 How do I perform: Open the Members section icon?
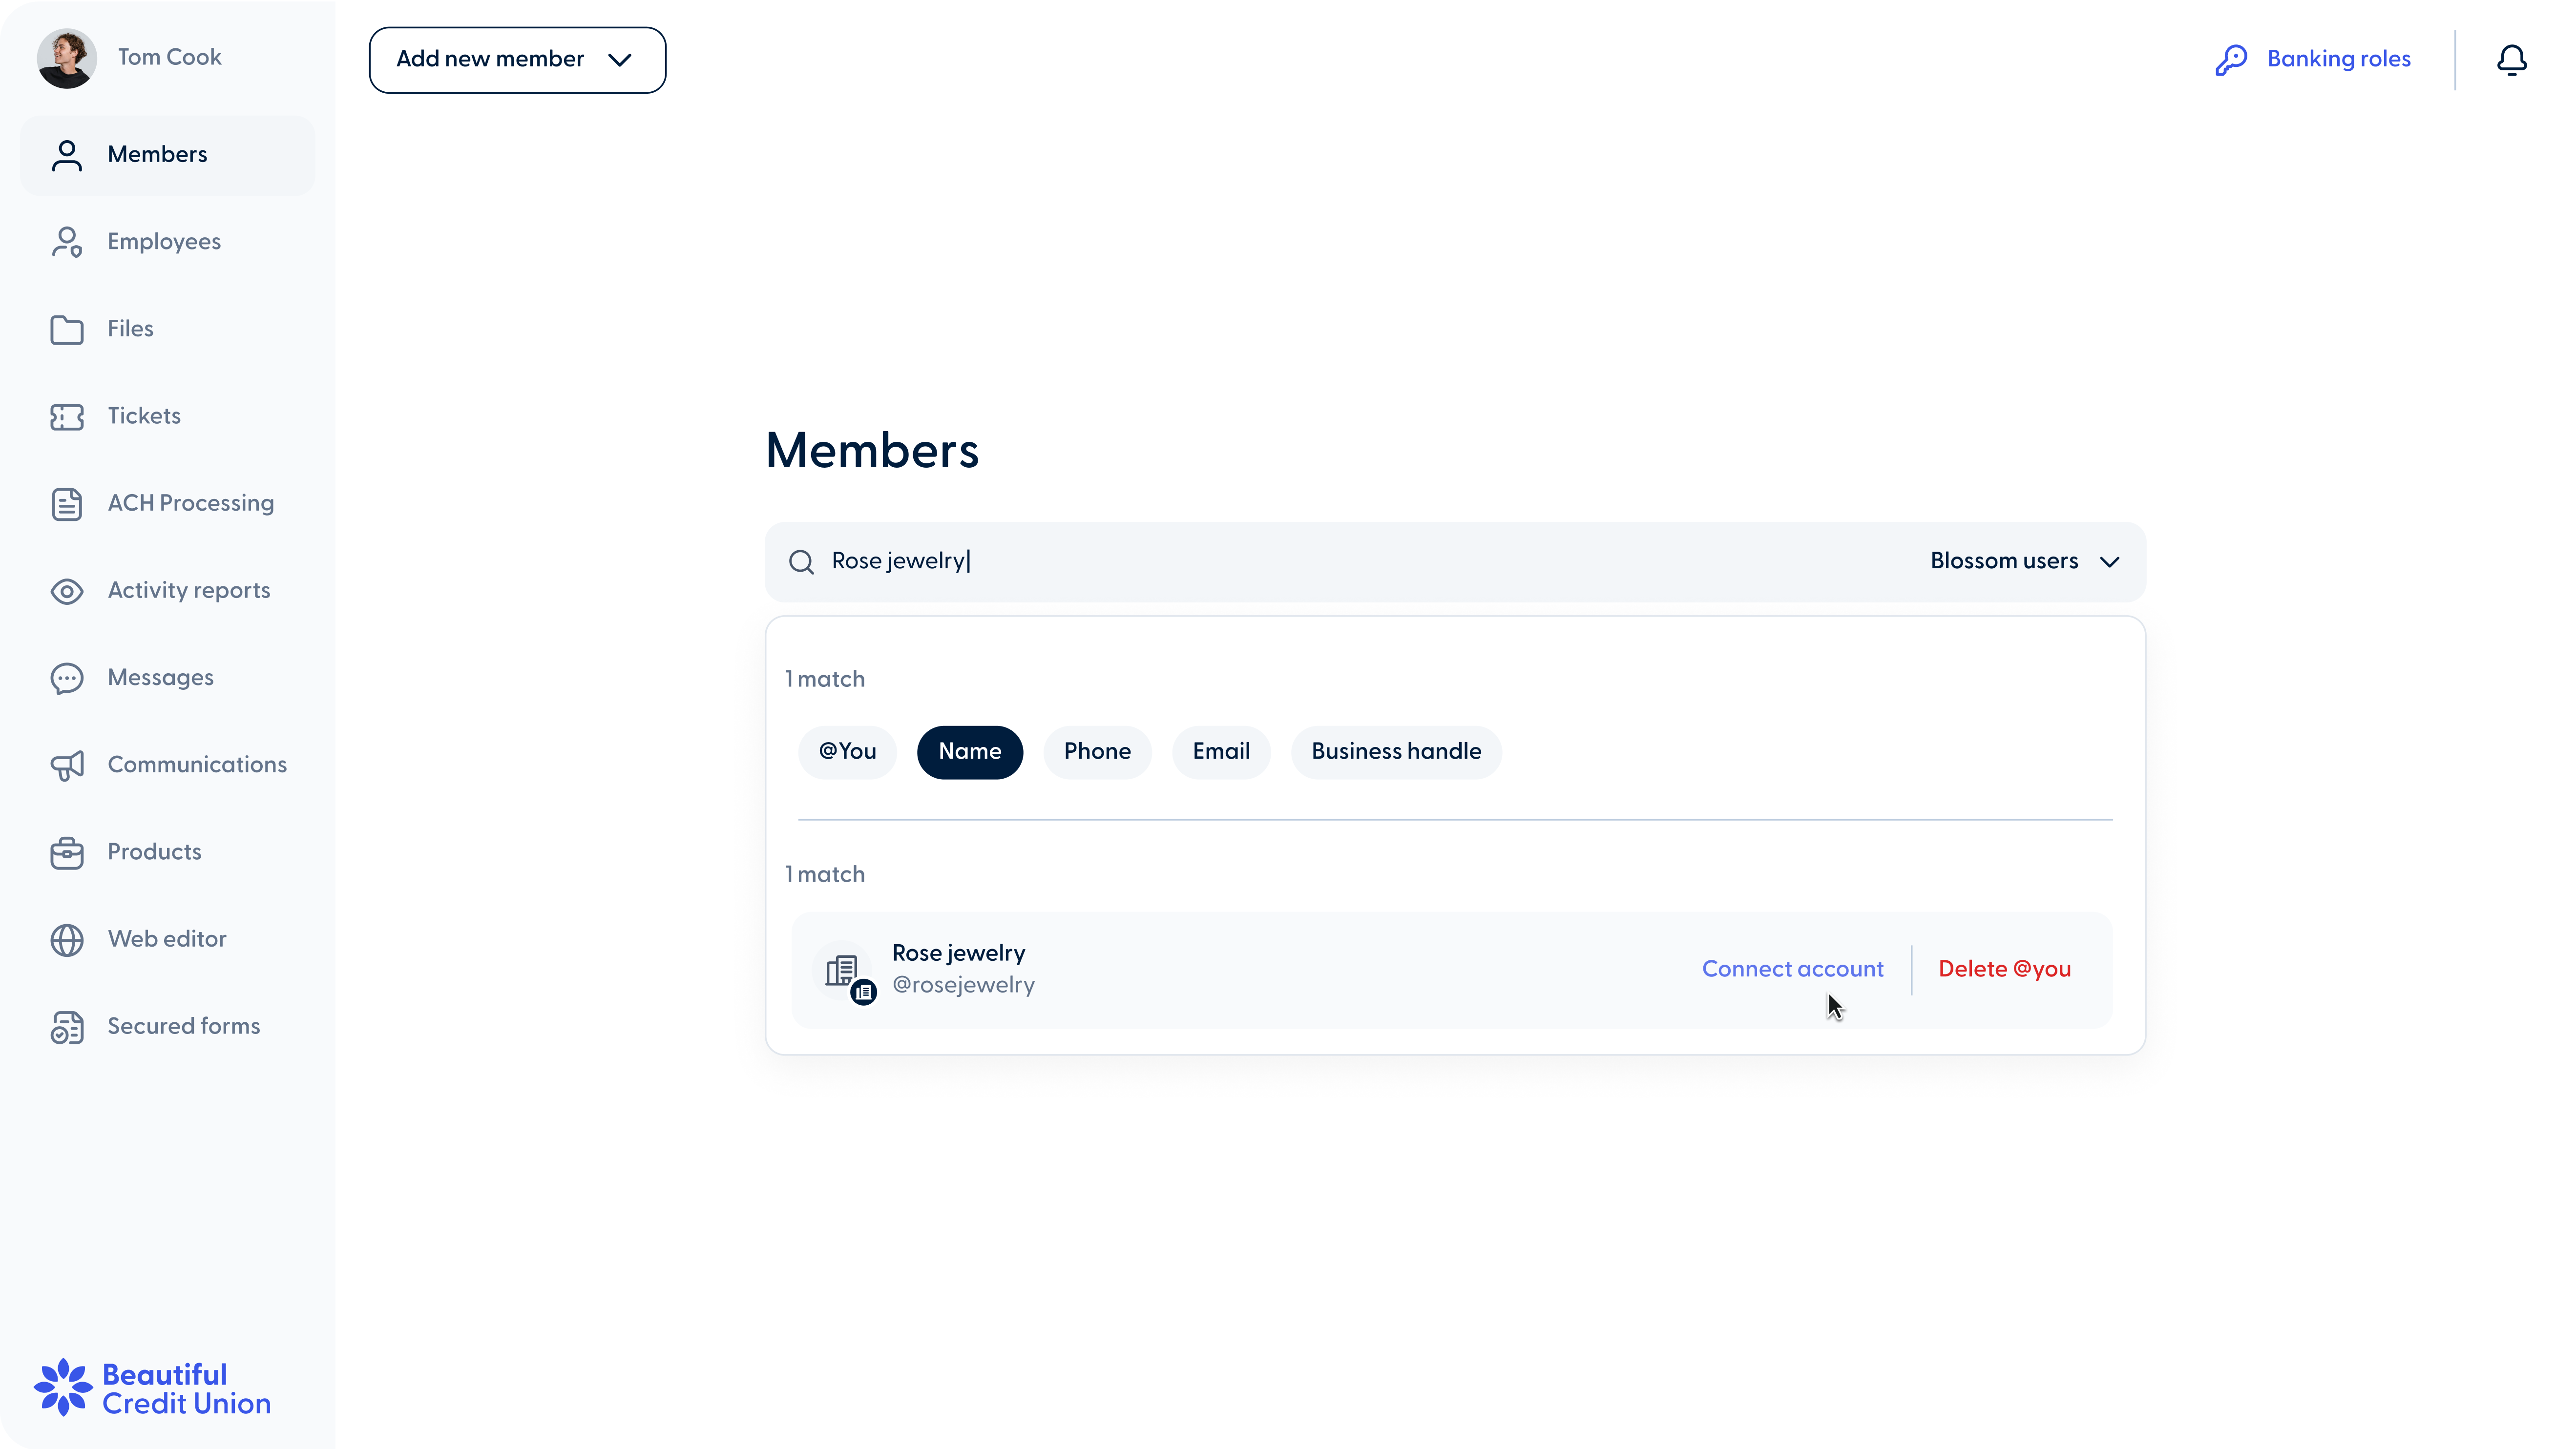pyautogui.click(x=66, y=154)
